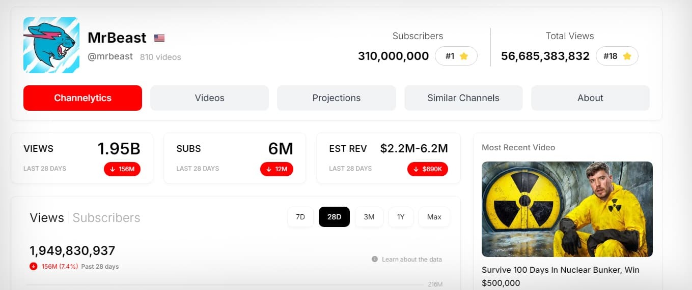Viewport: 692px width, 290px height.
Task: Click the red 156M views change badge
Action: [122, 169]
